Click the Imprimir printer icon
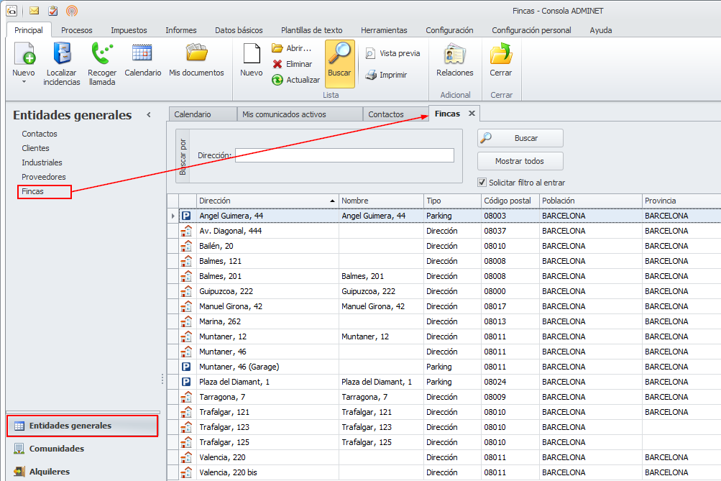This screenshot has width=721, height=481. click(x=371, y=75)
